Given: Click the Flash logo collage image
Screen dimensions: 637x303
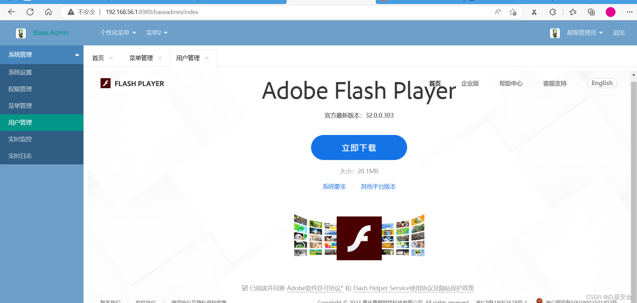Looking at the screenshot, I should [x=359, y=238].
